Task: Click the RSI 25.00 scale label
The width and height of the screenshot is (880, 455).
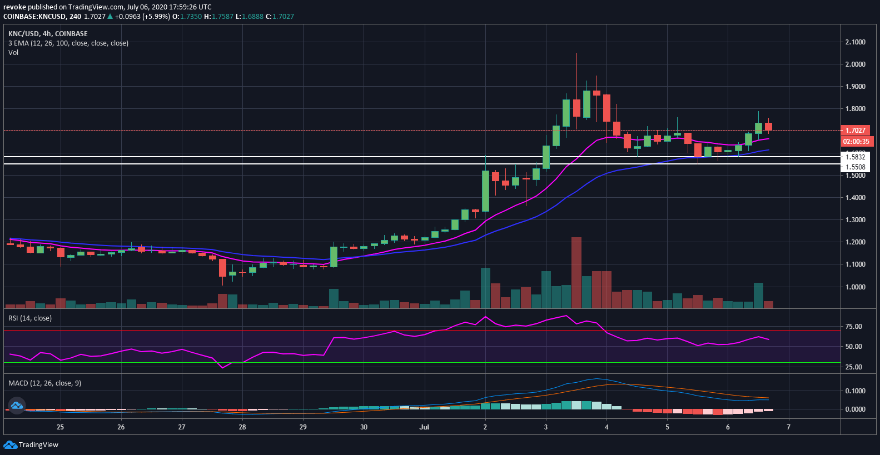Action: [x=854, y=367]
